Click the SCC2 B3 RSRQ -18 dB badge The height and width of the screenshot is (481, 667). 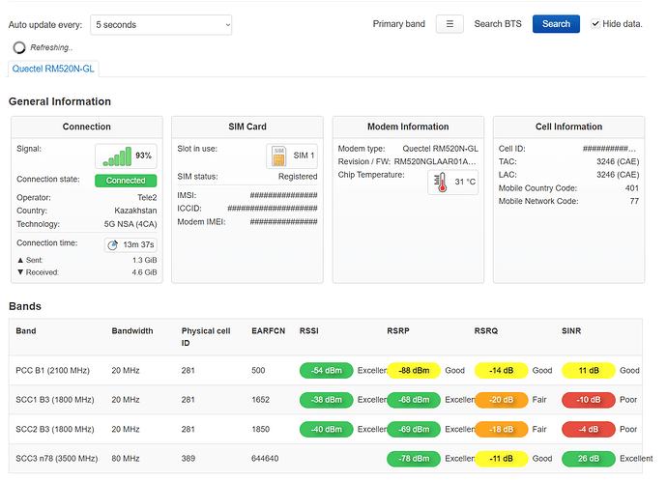(501, 429)
